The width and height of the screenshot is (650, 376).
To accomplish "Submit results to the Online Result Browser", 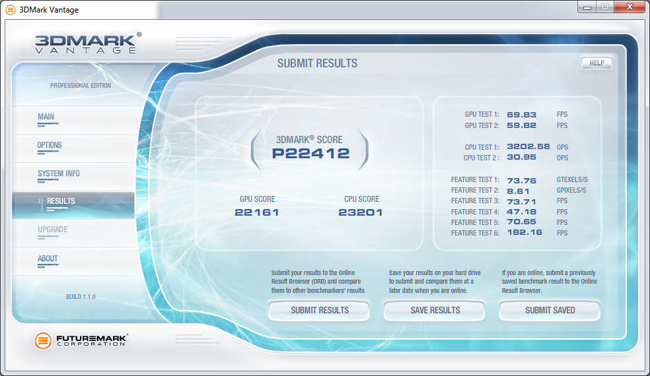I will click(319, 310).
